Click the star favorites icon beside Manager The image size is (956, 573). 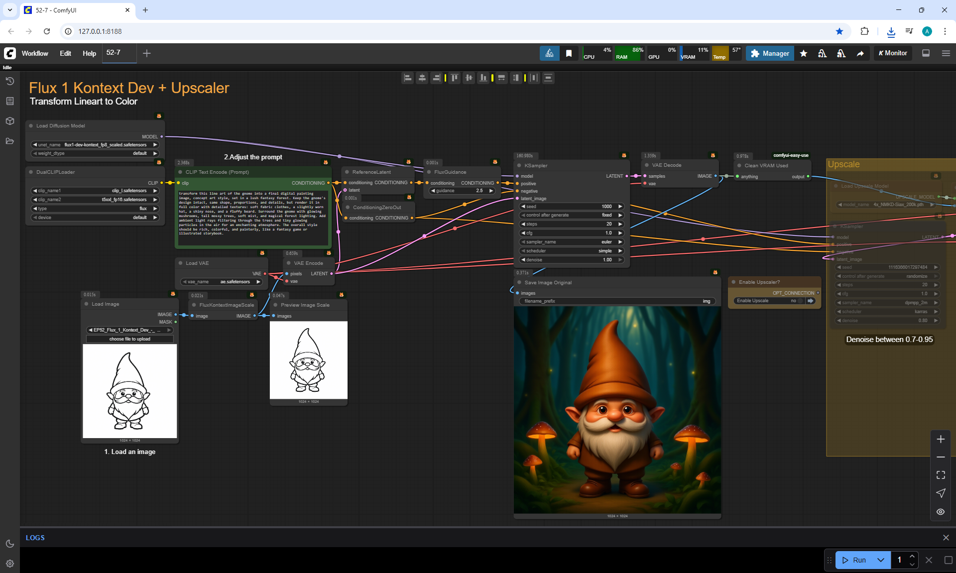pos(803,53)
